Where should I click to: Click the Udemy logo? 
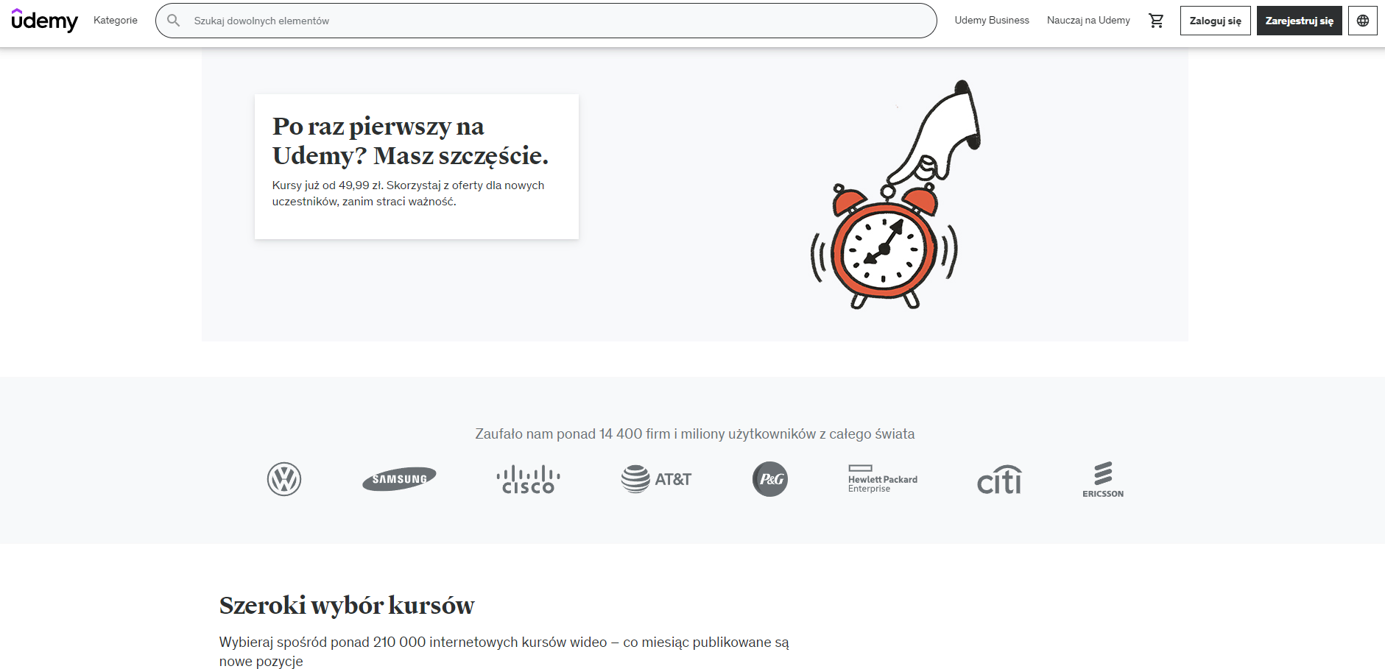click(44, 21)
